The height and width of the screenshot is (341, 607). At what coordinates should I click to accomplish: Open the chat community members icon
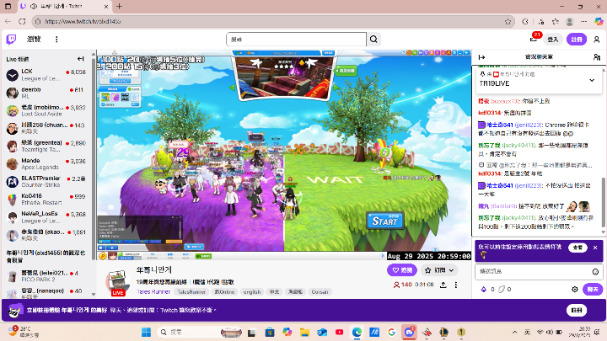click(x=598, y=57)
